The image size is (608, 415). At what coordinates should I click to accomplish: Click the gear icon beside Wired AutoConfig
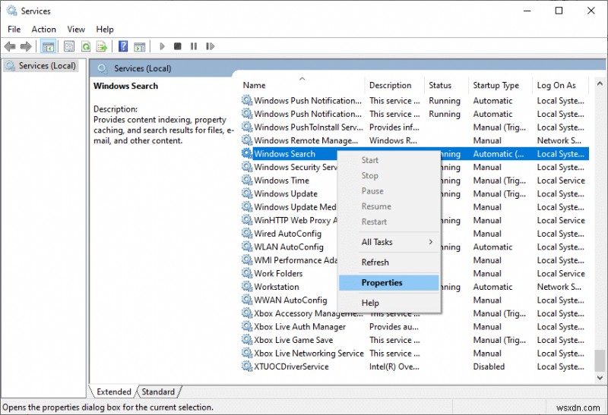point(247,233)
